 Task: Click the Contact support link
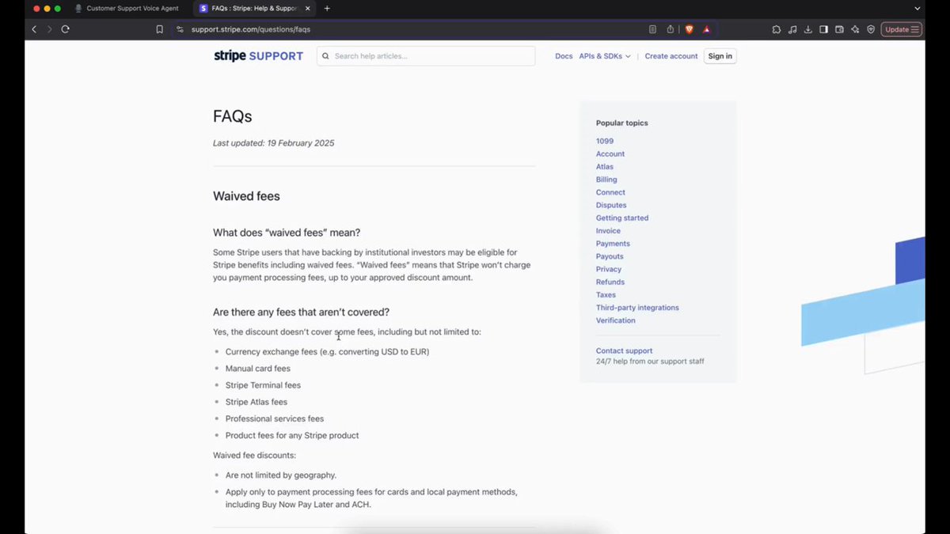[x=625, y=350]
